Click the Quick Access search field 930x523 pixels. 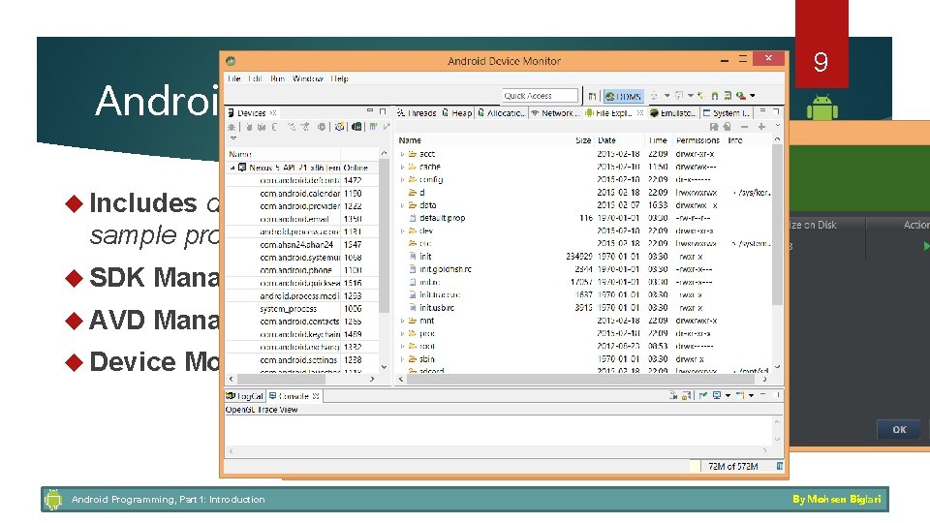click(540, 96)
